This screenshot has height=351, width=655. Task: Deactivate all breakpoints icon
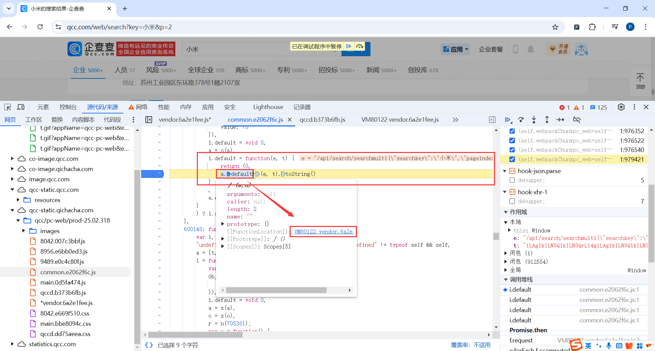577,120
